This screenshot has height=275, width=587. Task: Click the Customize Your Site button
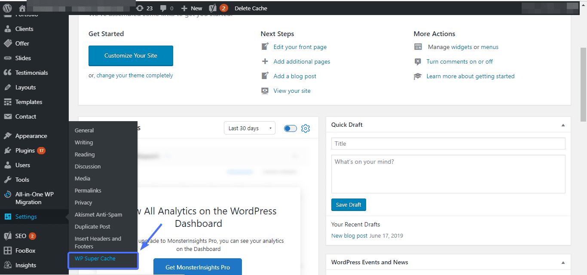(x=131, y=55)
